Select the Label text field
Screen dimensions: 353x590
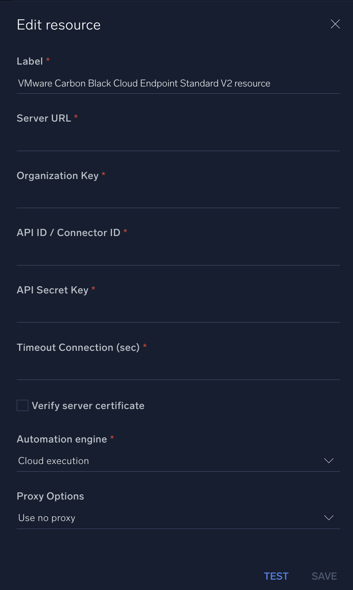(178, 83)
